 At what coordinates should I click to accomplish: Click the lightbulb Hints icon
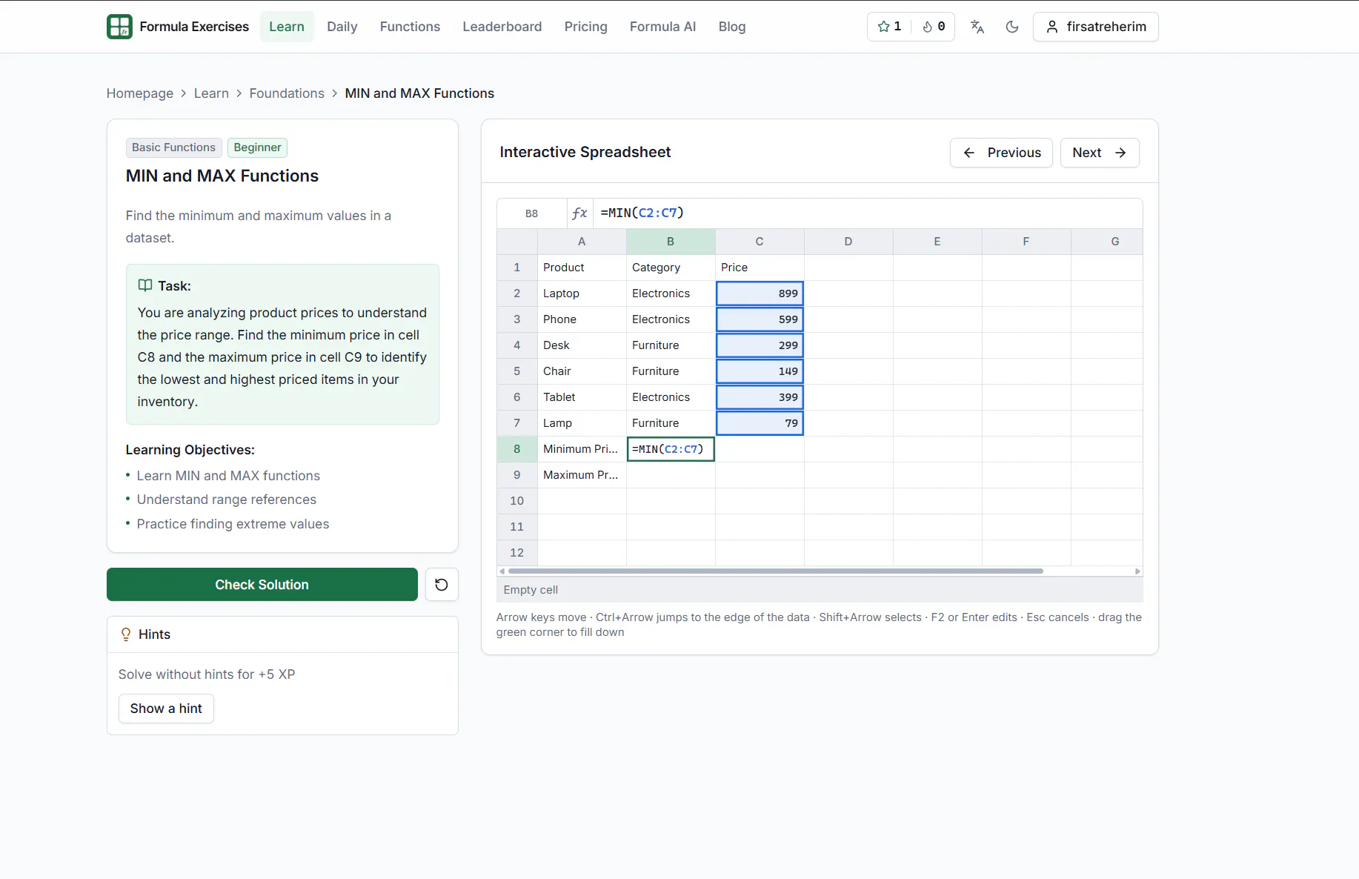pyautogui.click(x=126, y=634)
